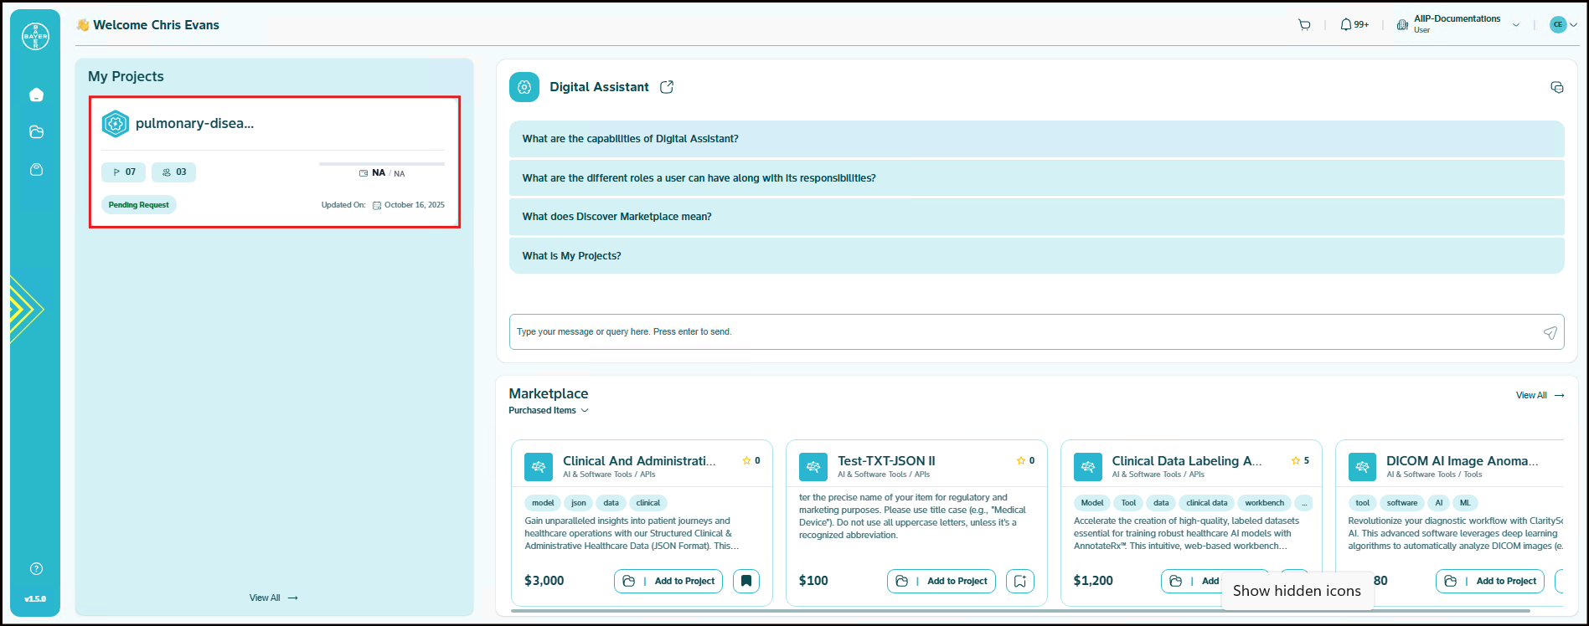Open the projects folder icon in sidebar

click(36, 132)
